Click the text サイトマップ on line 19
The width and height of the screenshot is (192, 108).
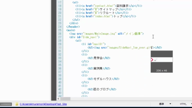click(109, 9)
